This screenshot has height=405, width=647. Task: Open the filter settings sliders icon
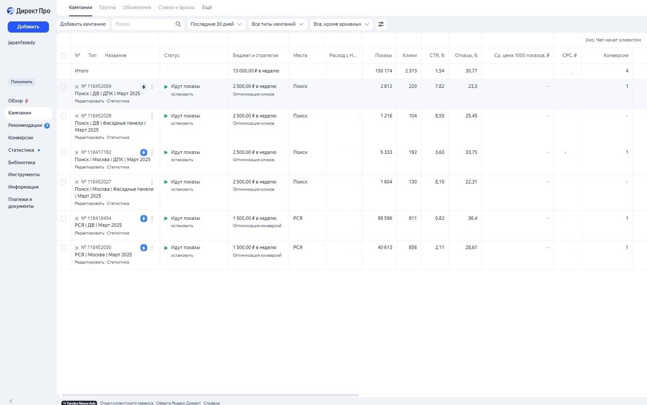click(x=381, y=24)
